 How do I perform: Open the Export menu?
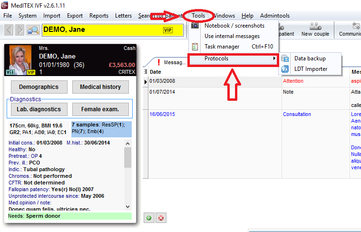pyautogui.click(x=75, y=16)
